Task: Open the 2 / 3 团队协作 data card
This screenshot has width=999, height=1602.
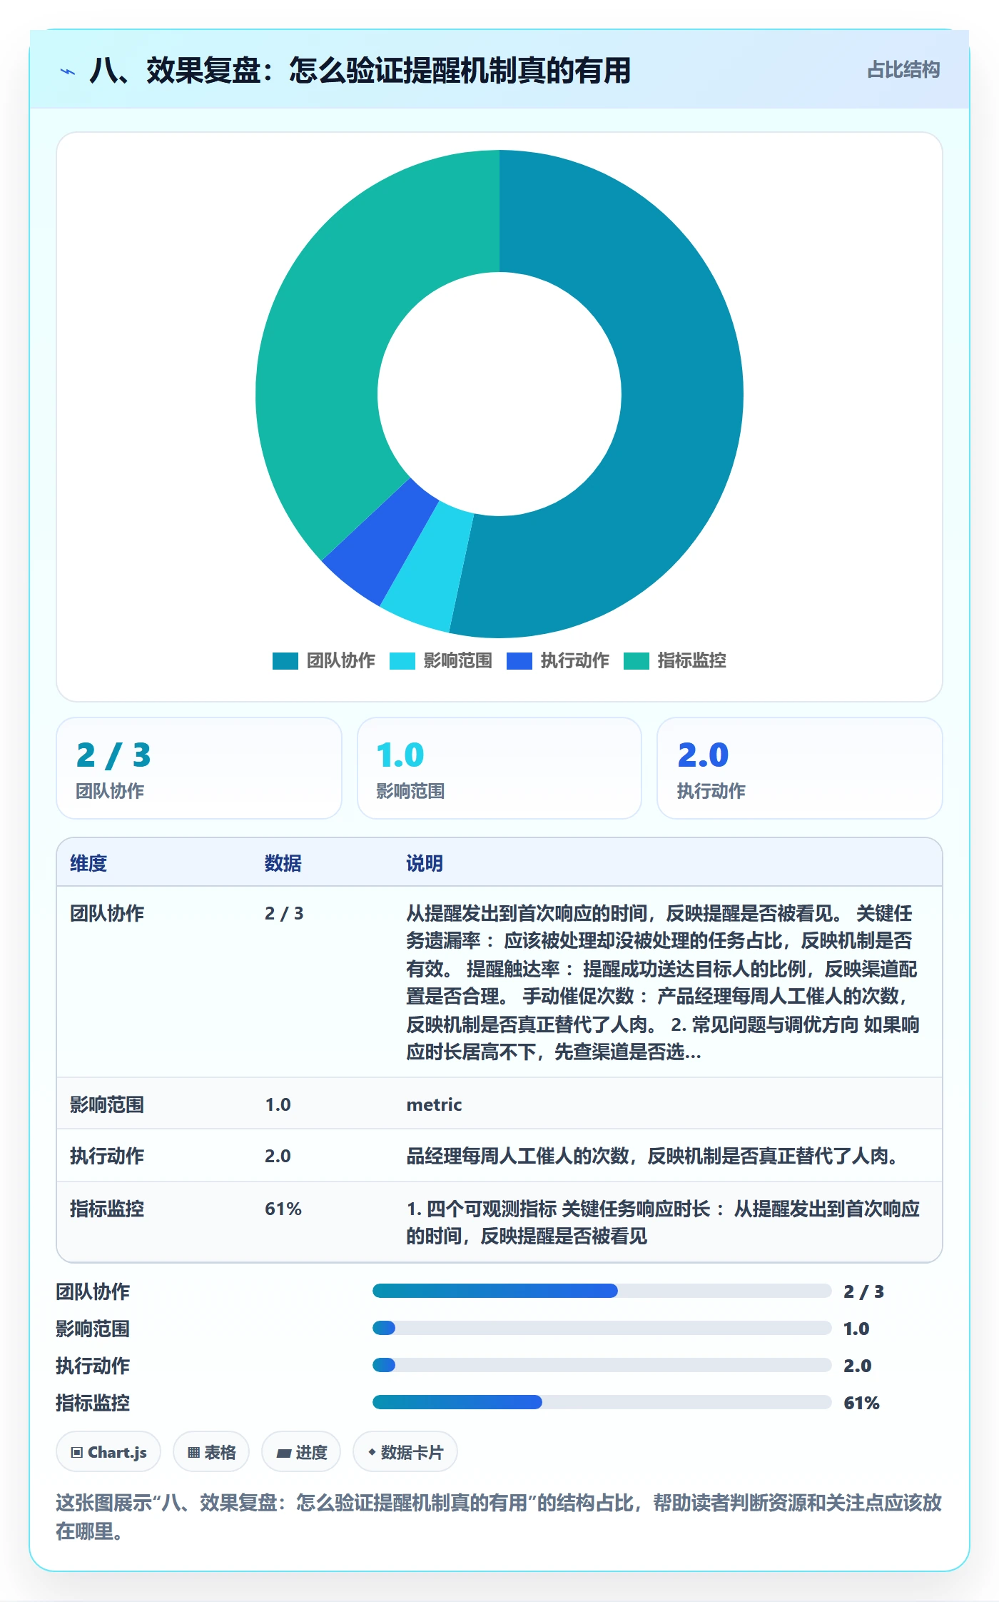Action: click(x=199, y=768)
